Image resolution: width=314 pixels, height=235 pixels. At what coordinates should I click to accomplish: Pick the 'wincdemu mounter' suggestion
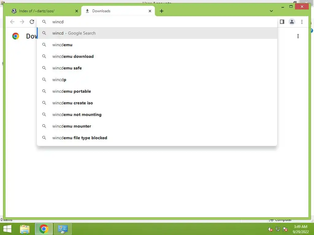pos(157,126)
